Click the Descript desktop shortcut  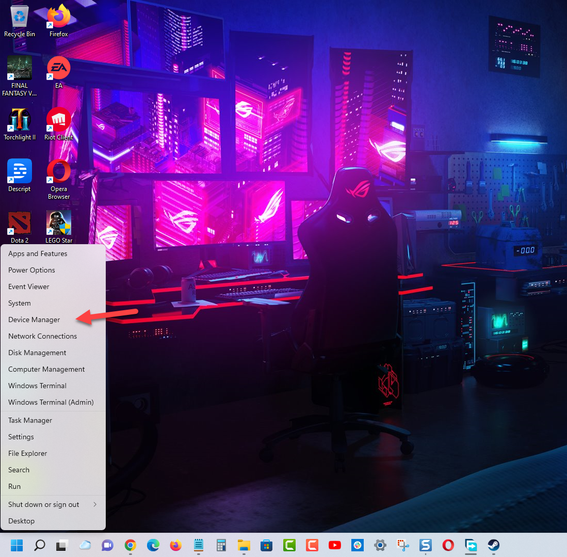coord(20,176)
